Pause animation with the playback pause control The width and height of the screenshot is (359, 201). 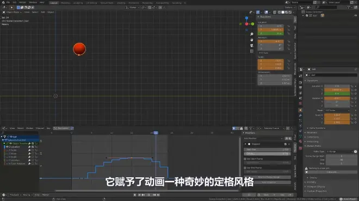[148, 195]
